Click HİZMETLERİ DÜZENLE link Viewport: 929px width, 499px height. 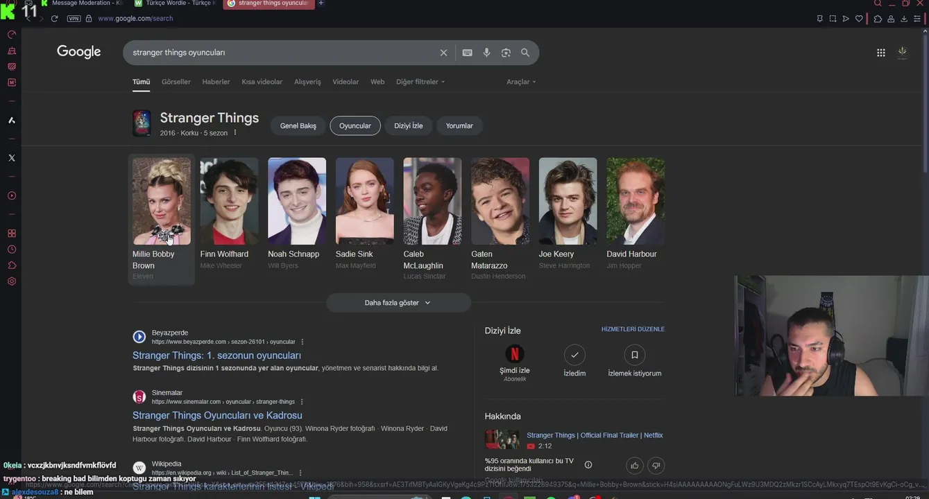click(x=633, y=329)
